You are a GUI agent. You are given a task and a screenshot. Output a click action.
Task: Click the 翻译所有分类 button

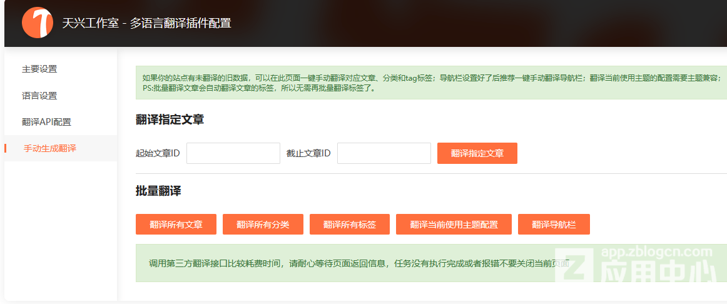tap(263, 225)
